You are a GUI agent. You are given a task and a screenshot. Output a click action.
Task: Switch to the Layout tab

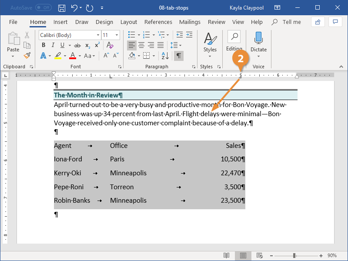click(128, 22)
